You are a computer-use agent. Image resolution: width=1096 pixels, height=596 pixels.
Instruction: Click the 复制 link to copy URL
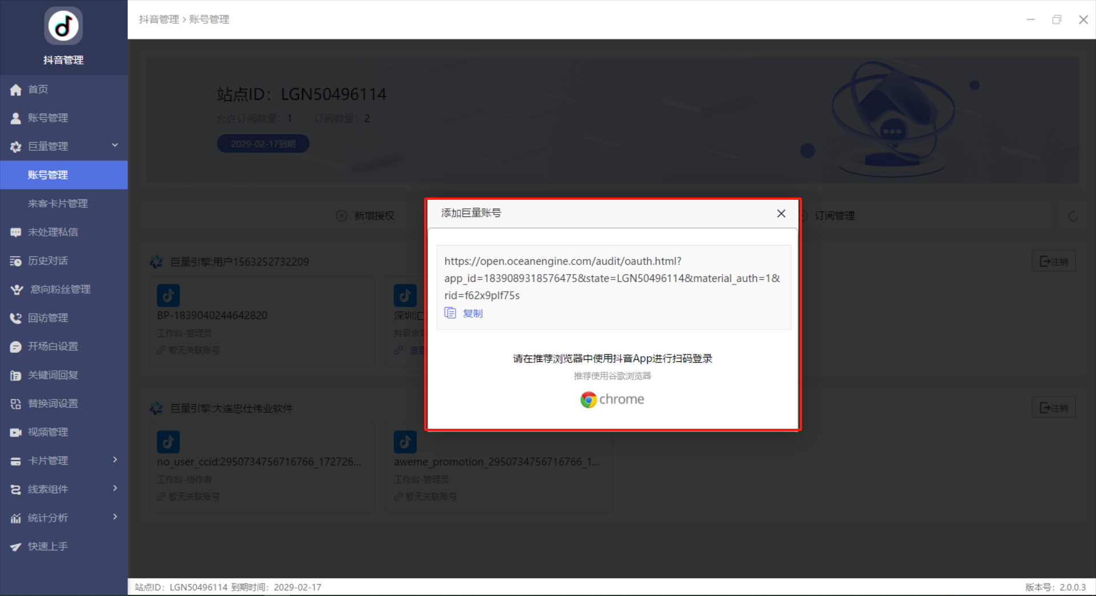point(473,313)
